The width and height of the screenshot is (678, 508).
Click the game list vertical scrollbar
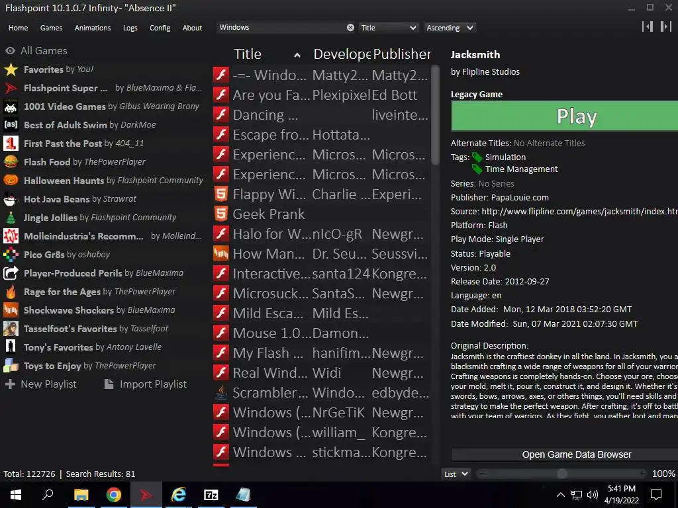coord(435,115)
